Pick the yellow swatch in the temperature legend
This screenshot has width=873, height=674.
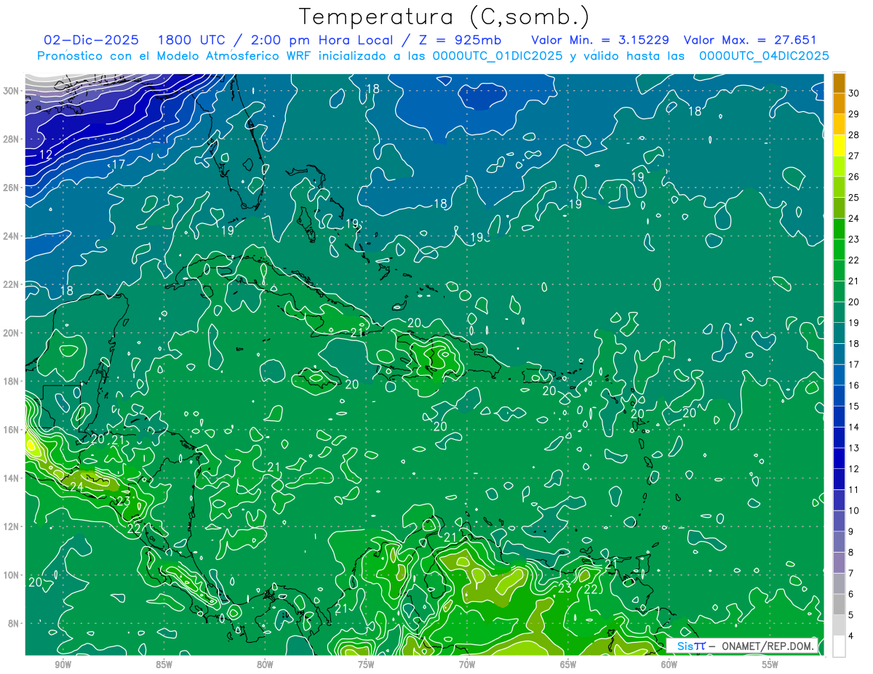(x=839, y=145)
